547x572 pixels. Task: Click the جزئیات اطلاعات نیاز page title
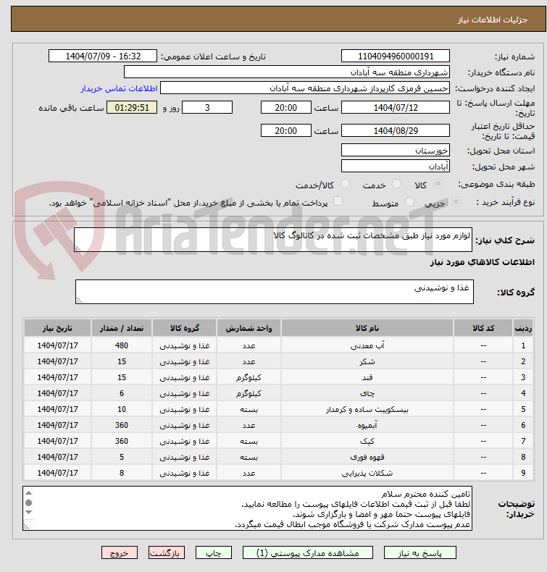[493, 20]
